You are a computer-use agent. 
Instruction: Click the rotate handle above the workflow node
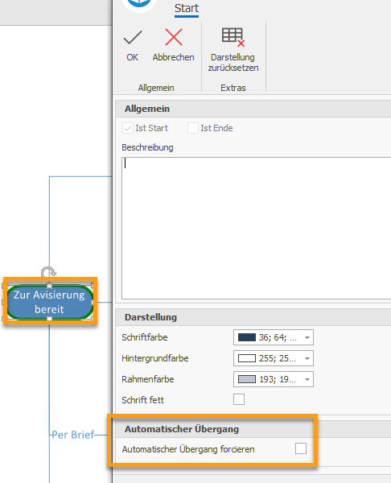(x=48, y=272)
